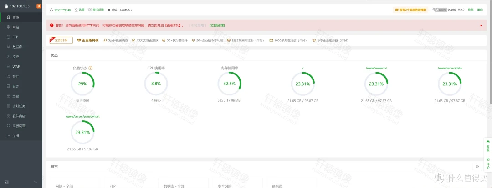Click the envelope icon beside 1000条免费短信

click(x=271, y=40)
